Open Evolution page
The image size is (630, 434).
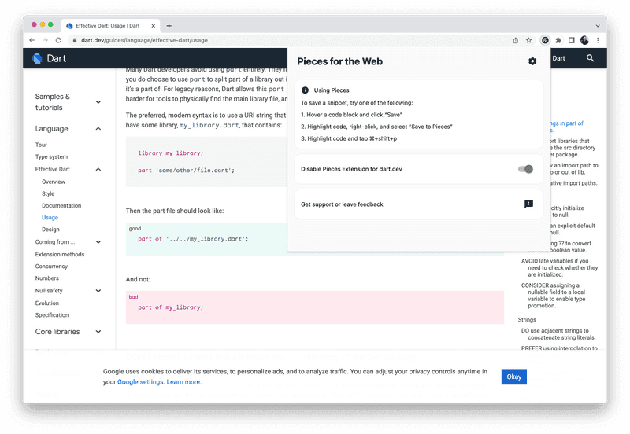point(47,303)
